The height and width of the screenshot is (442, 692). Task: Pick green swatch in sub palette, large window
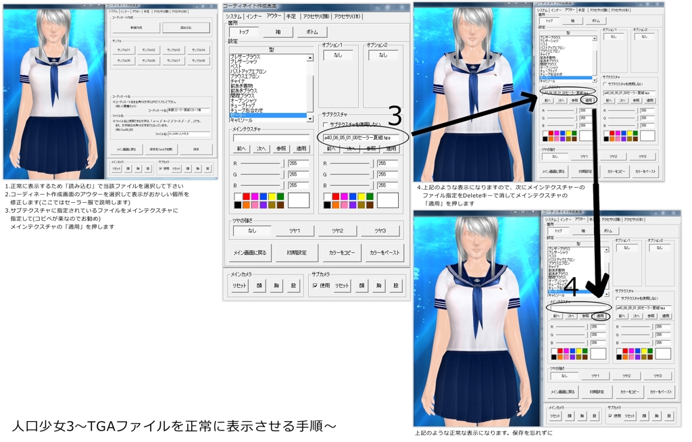coord(370,197)
